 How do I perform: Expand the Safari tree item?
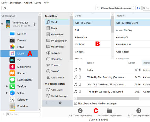pyautogui.click(x=7, y=93)
